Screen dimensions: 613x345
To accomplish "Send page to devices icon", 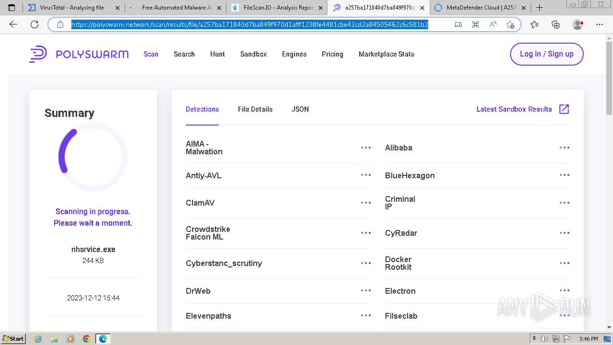I will (x=458, y=24).
